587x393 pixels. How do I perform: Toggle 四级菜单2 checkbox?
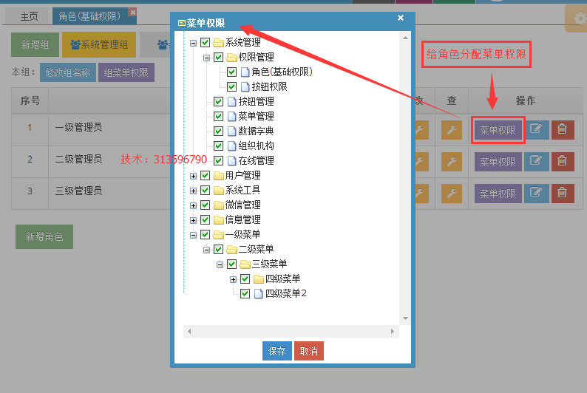click(x=245, y=293)
